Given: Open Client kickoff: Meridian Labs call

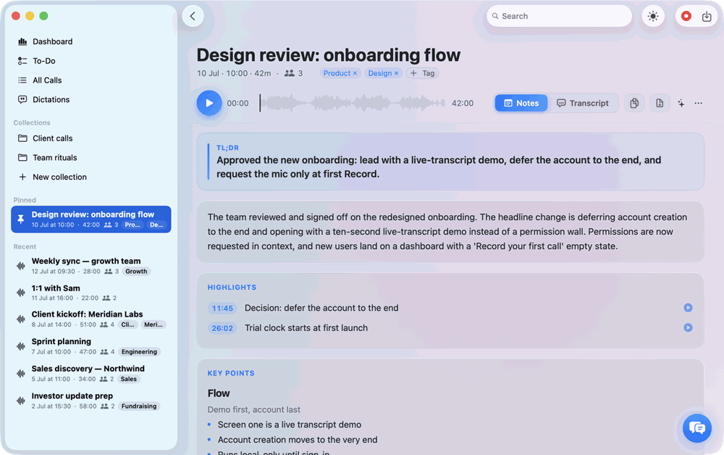Looking at the screenshot, I should [x=91, y=319].
